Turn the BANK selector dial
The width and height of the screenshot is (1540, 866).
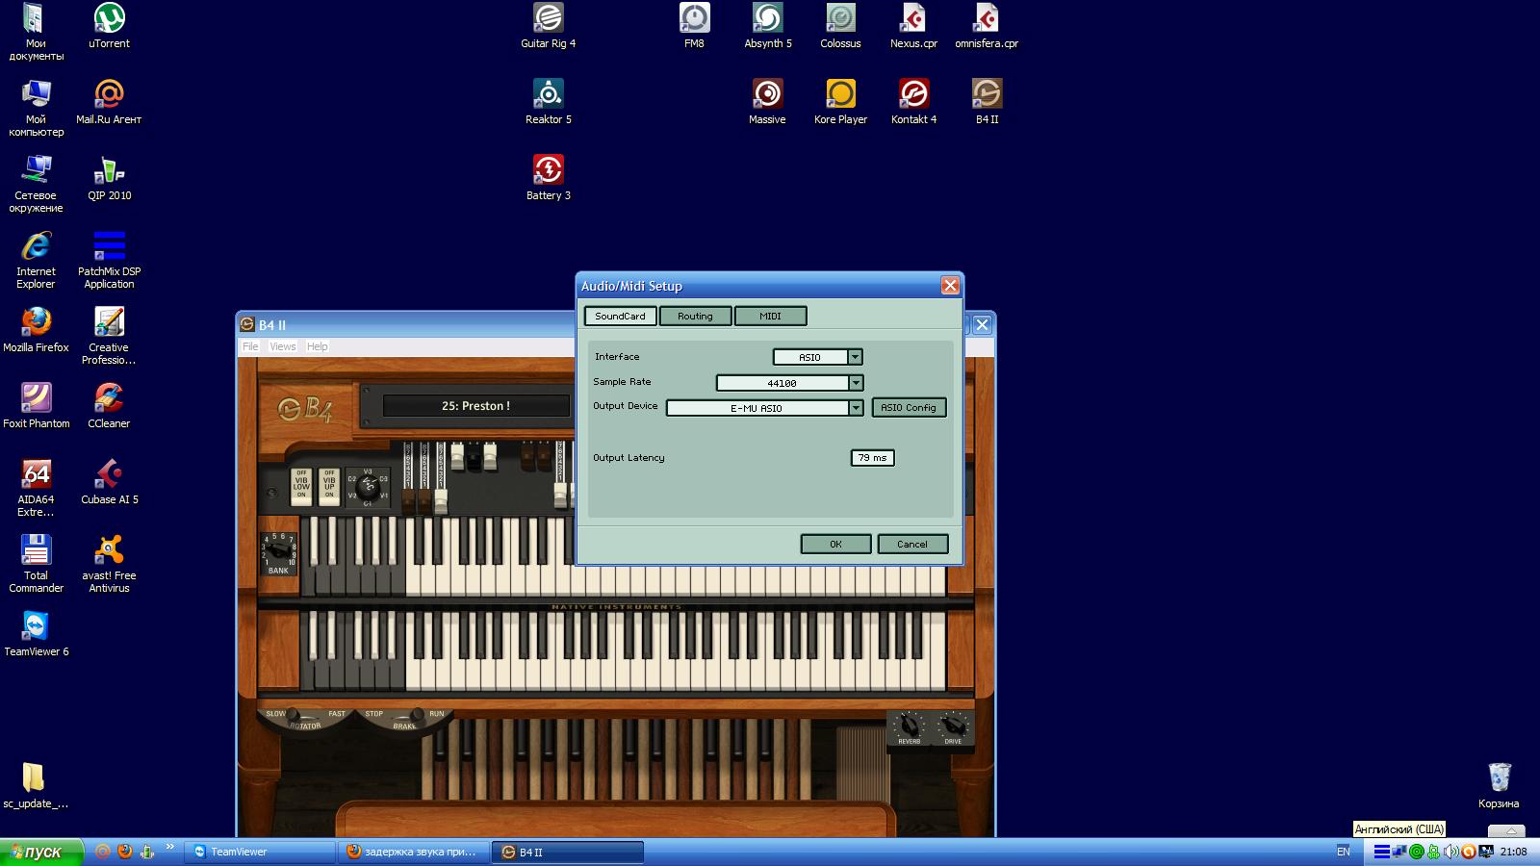pyautogui.click(x=278, y=550)
